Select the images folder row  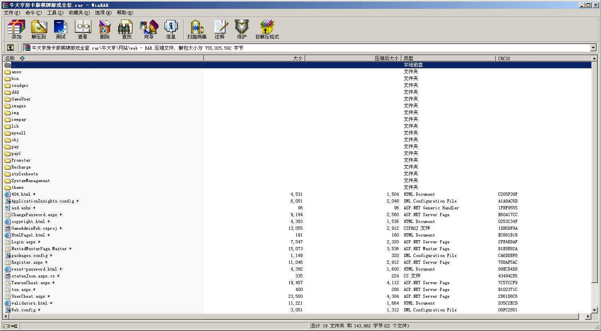point(297,106)
